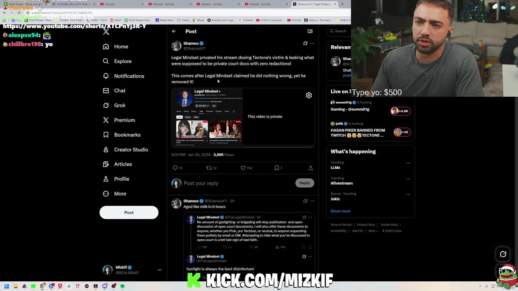Click the LLMs trending topic

click(335, 168)
